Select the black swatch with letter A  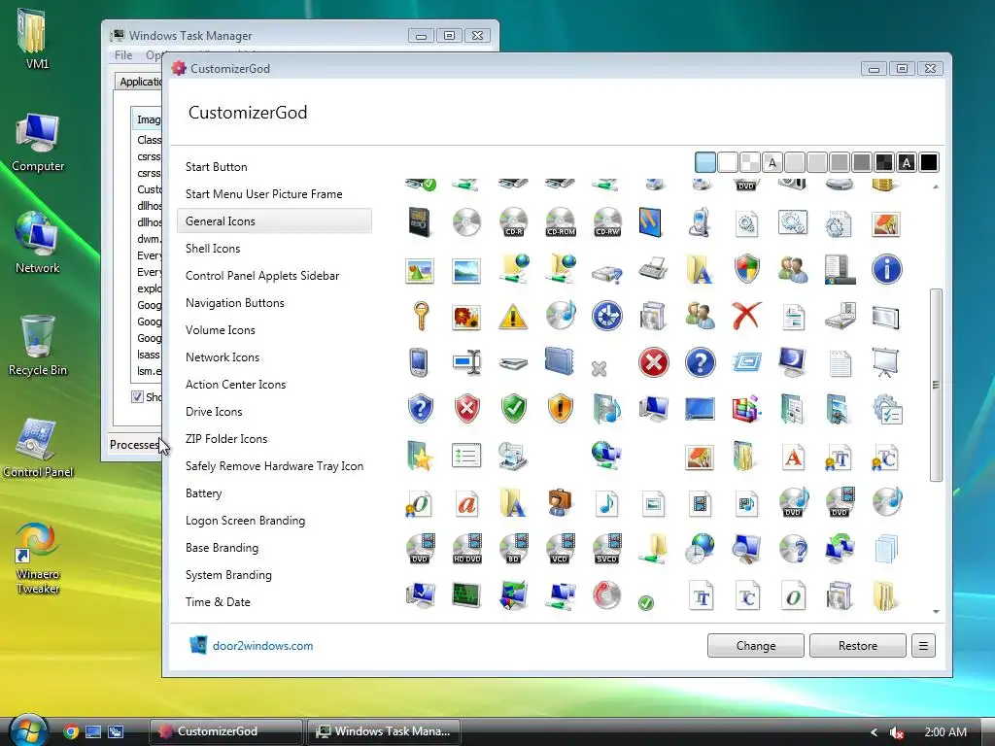907,162
